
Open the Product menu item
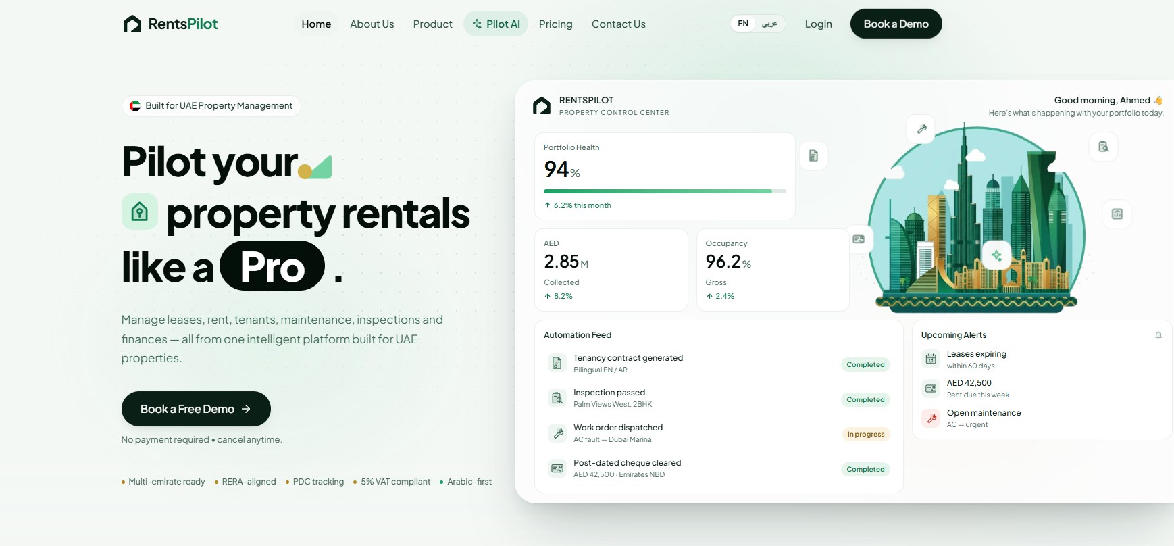(432, 24)
